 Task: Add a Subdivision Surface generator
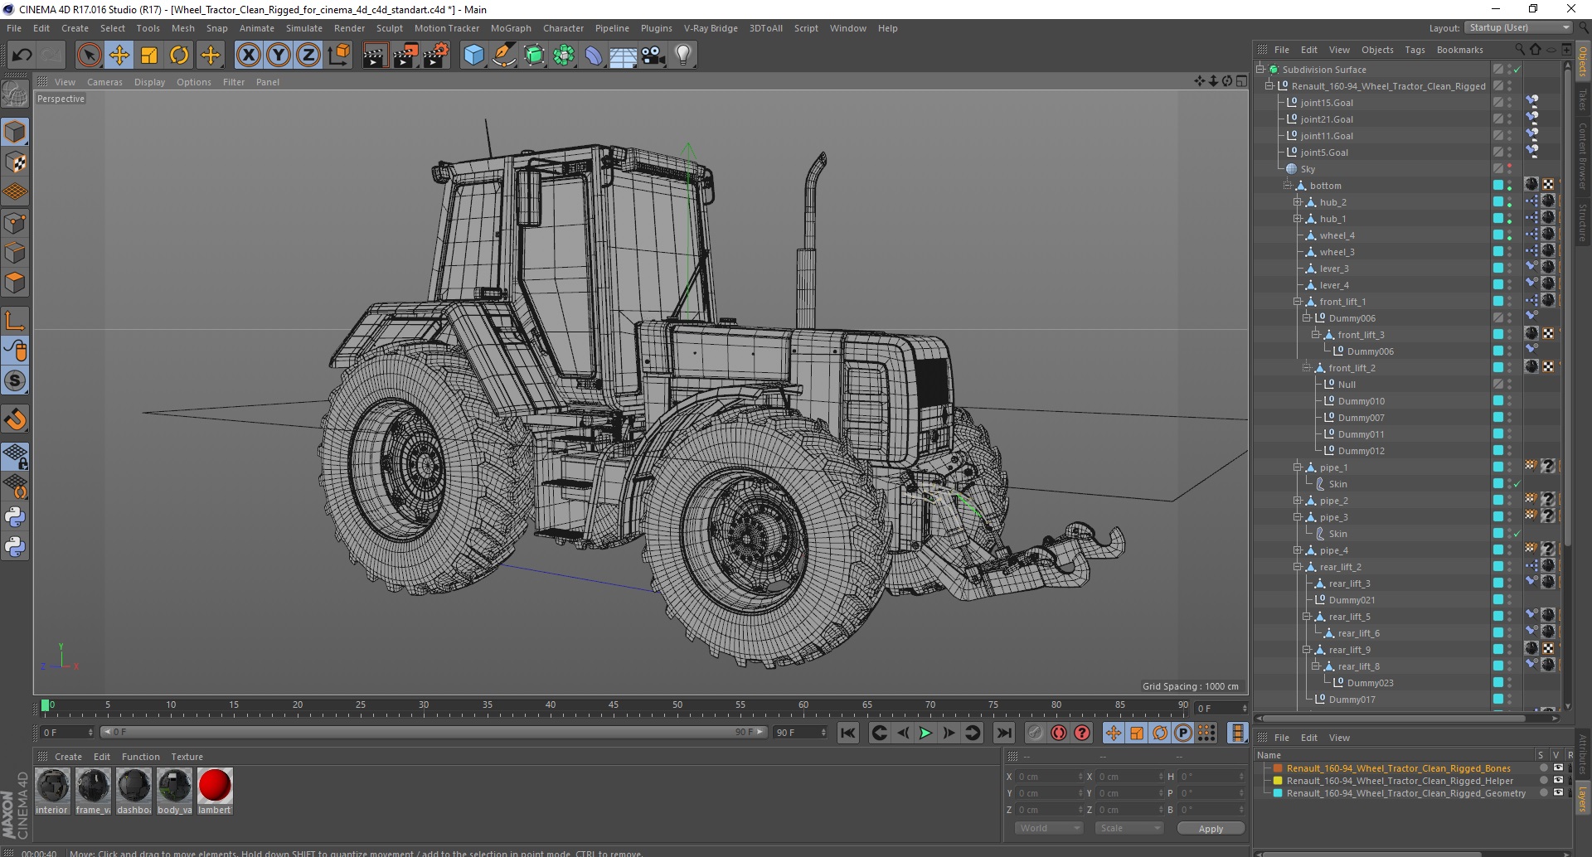coord(534,56)
